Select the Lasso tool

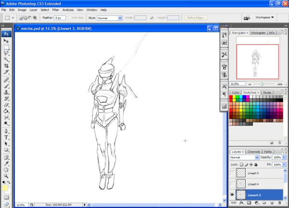click(6, 53)
